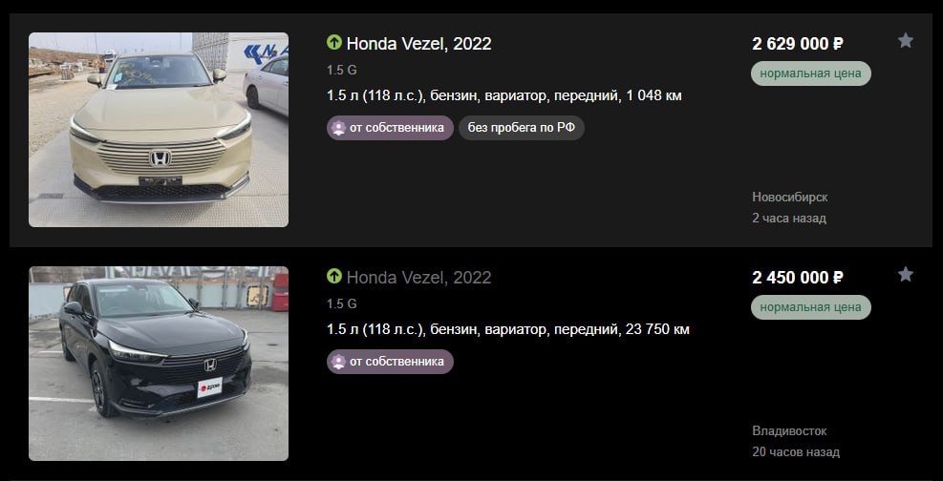Click 'нормальная цена' badge under 2 450 000 ₽
This screenshot has height=481, width=943.
coord(811,307)
